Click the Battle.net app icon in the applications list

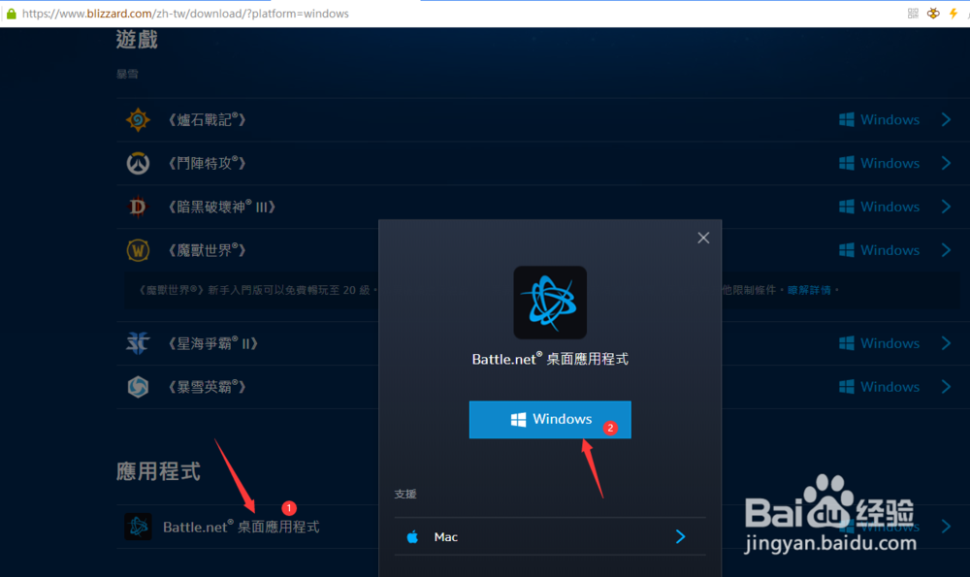tap(138, 527)
